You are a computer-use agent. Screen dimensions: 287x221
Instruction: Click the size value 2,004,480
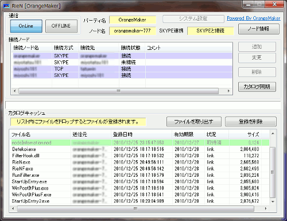(250, 149)
